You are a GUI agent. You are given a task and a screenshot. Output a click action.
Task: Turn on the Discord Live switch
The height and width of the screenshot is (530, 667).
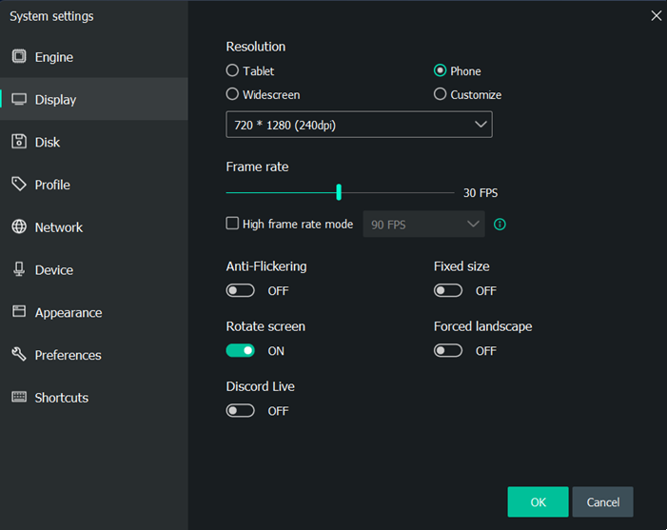coord(241,410)
